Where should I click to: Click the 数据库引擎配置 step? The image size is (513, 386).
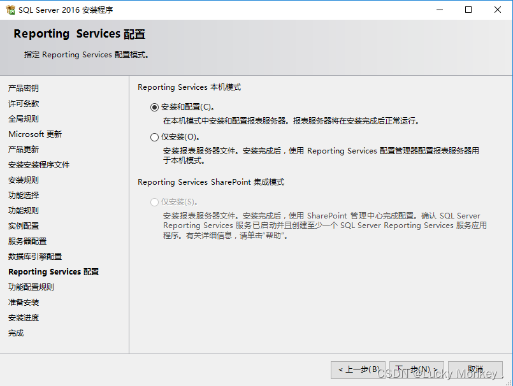click(x=35, y=257)
